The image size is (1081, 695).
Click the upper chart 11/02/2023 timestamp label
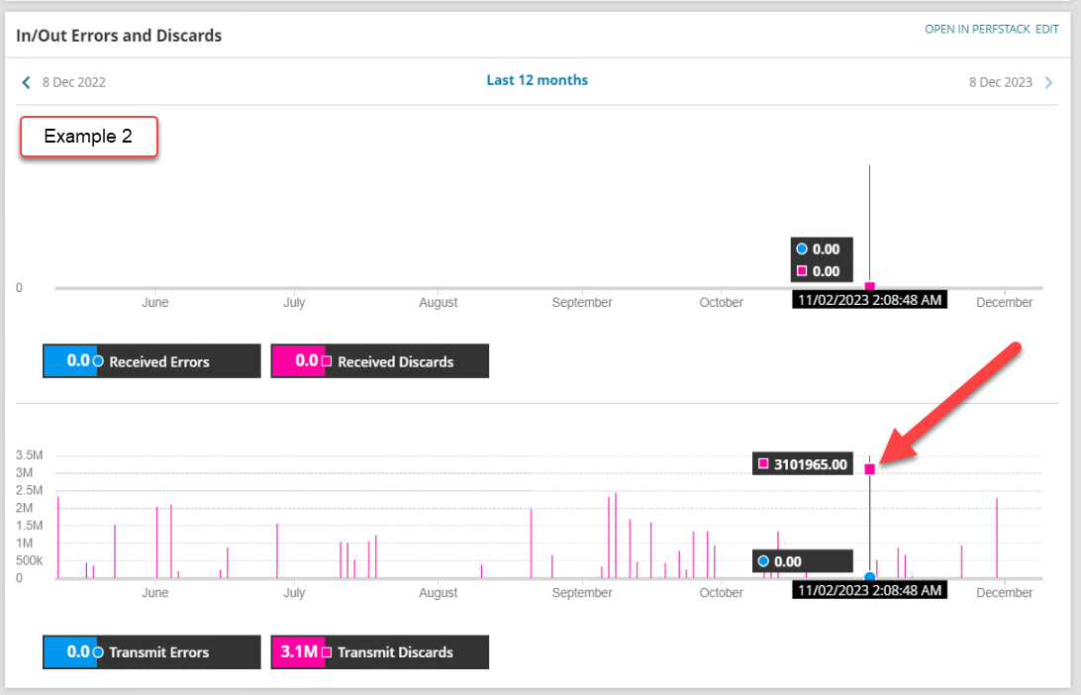(x=869, y=300)
